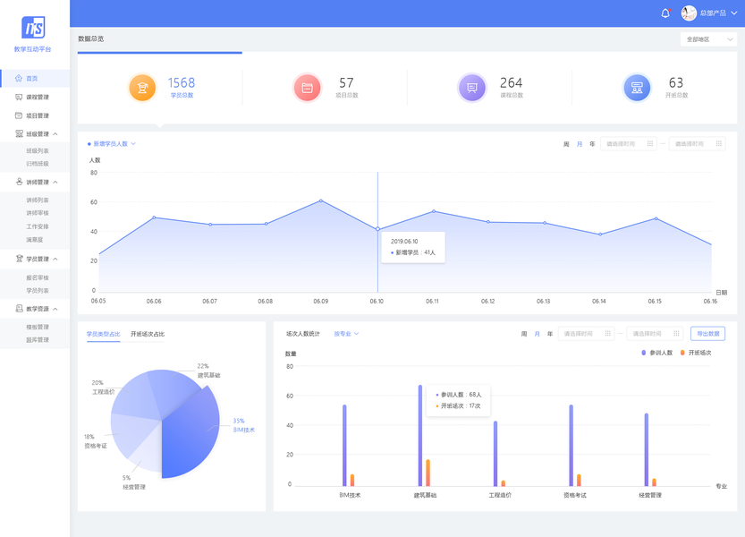Click calendar icon in bar chart end date
The height and width of the screenshot is (537, 745).
point(676,334)
